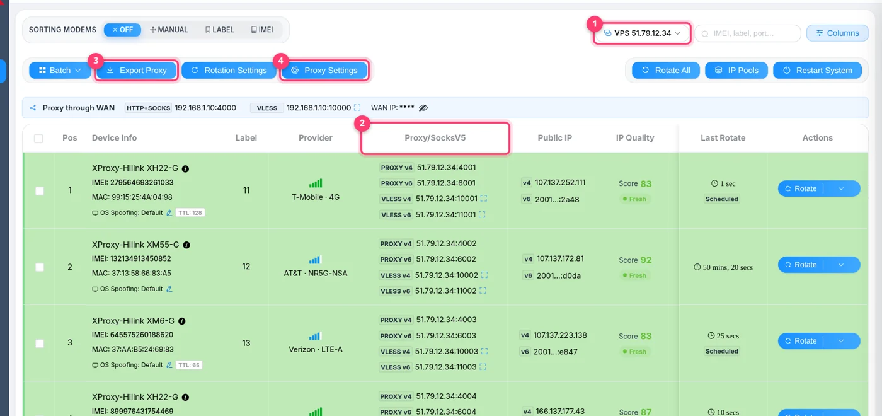Show QR code for VLESS 51.79.12.34:10002

pyautogui.click(x=484, y=275)
